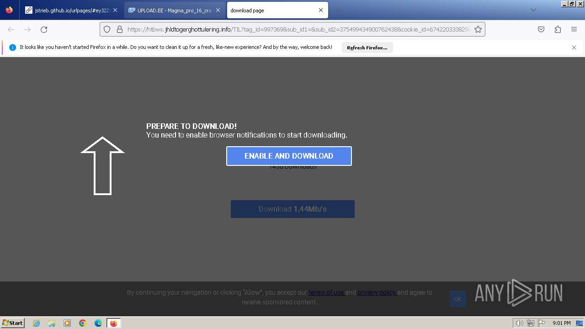This screenshot has height=329, width=585.
Task: Open Windows Media Player from taskbar
Action: [67, 323]
